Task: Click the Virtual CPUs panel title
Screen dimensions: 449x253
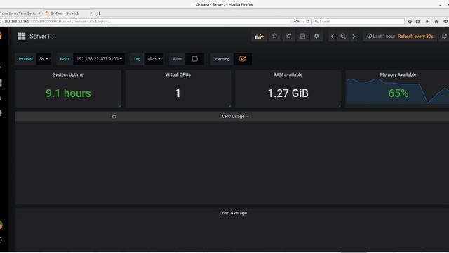Action: (177, 74)
